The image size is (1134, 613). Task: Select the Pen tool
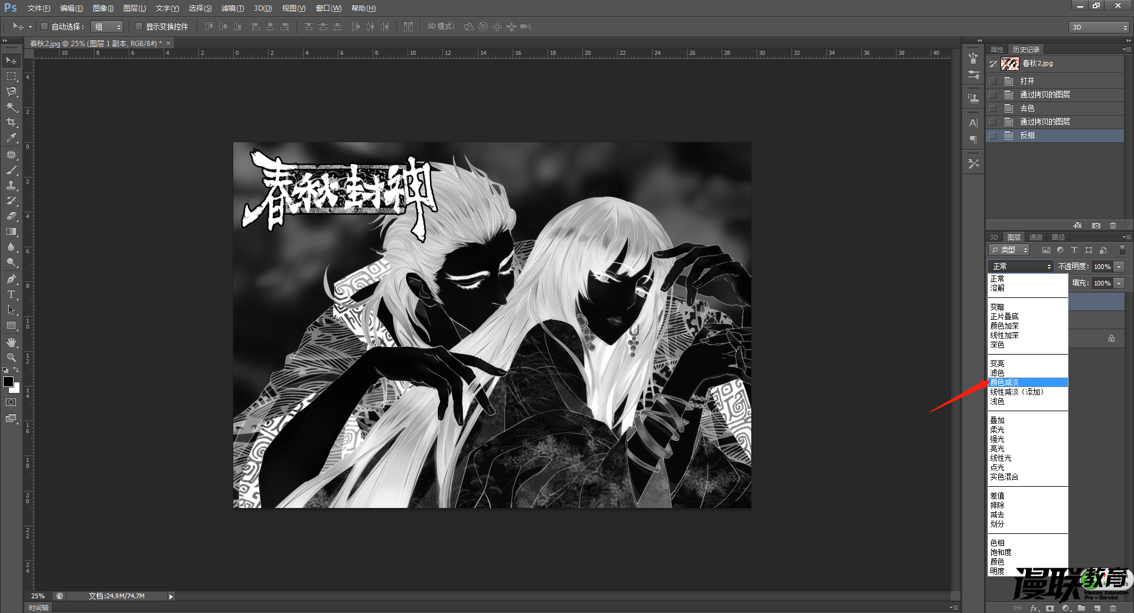tap(11, 279)
